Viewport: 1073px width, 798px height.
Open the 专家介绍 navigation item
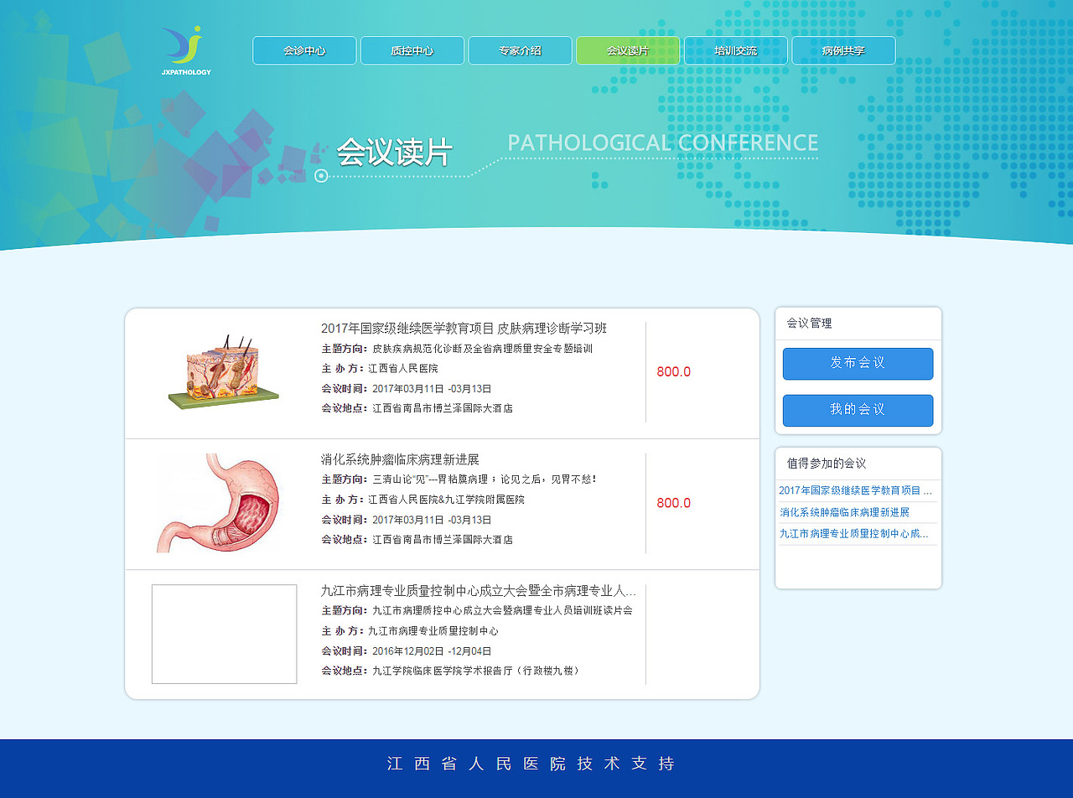coord(520,50)
